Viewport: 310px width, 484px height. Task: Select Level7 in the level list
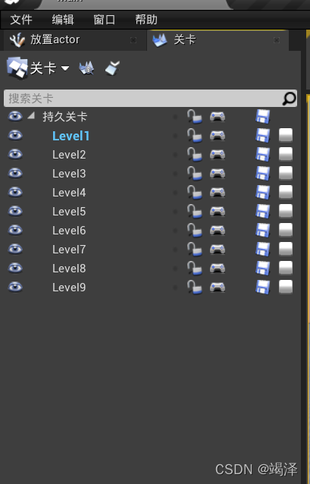coord(69,250)
